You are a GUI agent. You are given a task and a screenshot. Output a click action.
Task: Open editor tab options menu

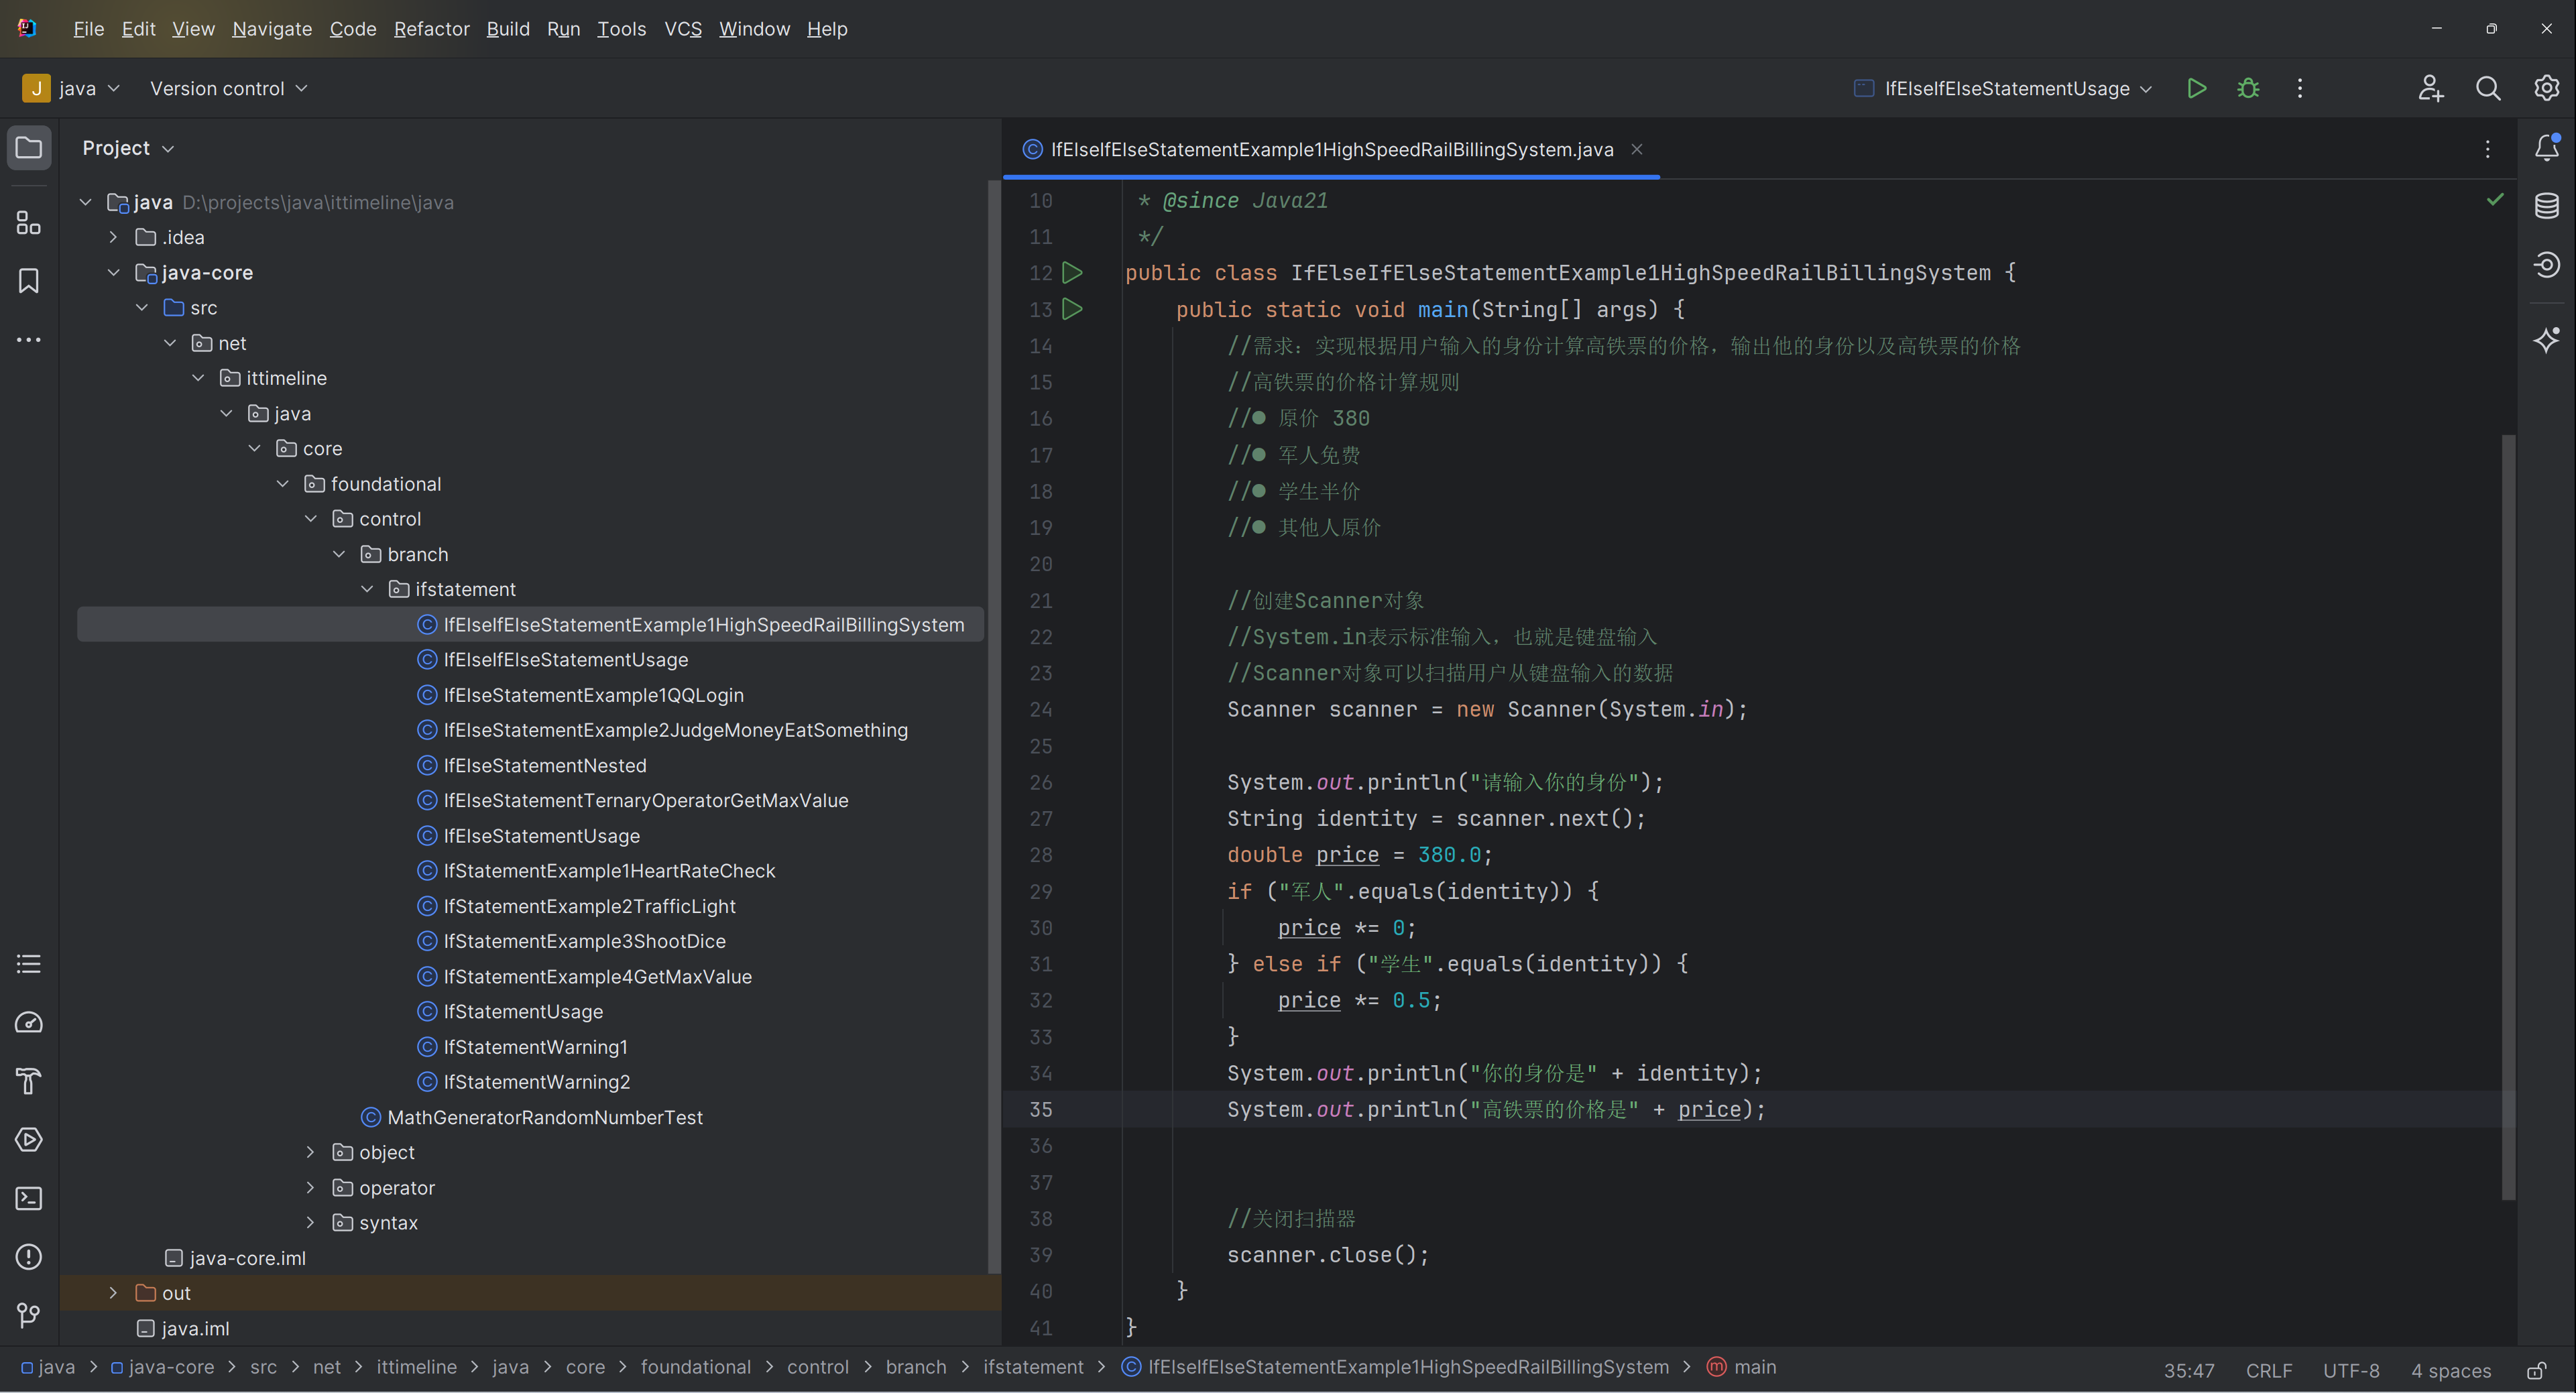point(2487,149)
